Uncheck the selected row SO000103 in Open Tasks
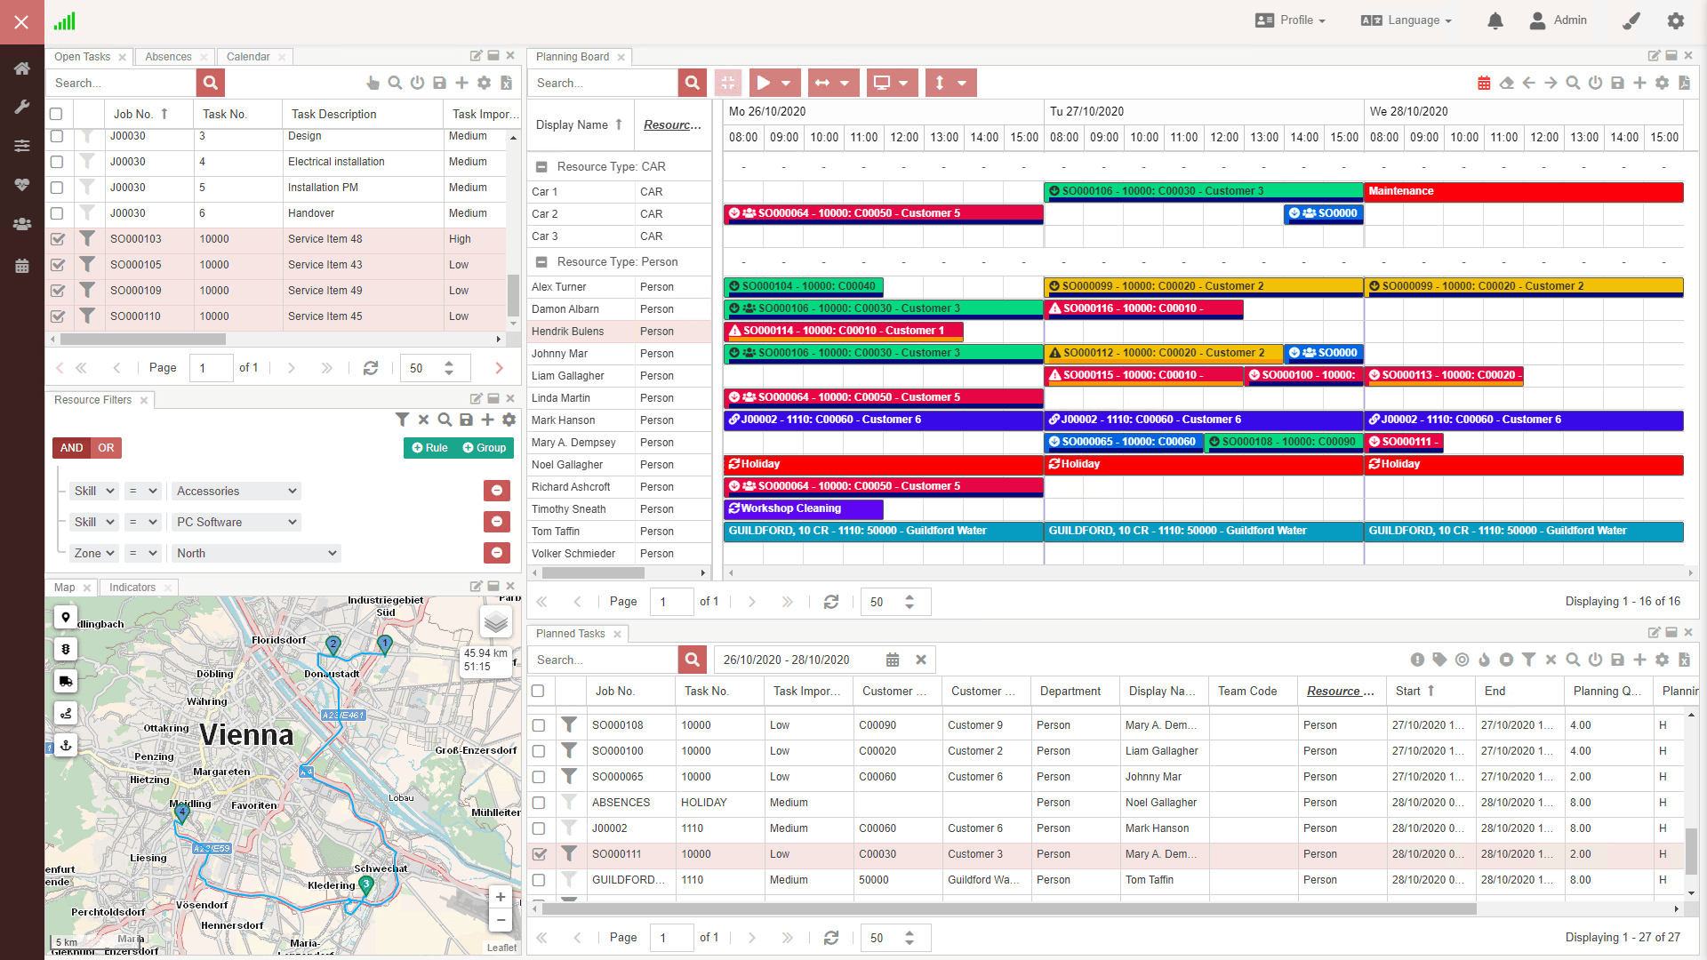 [x=58, y=239]
